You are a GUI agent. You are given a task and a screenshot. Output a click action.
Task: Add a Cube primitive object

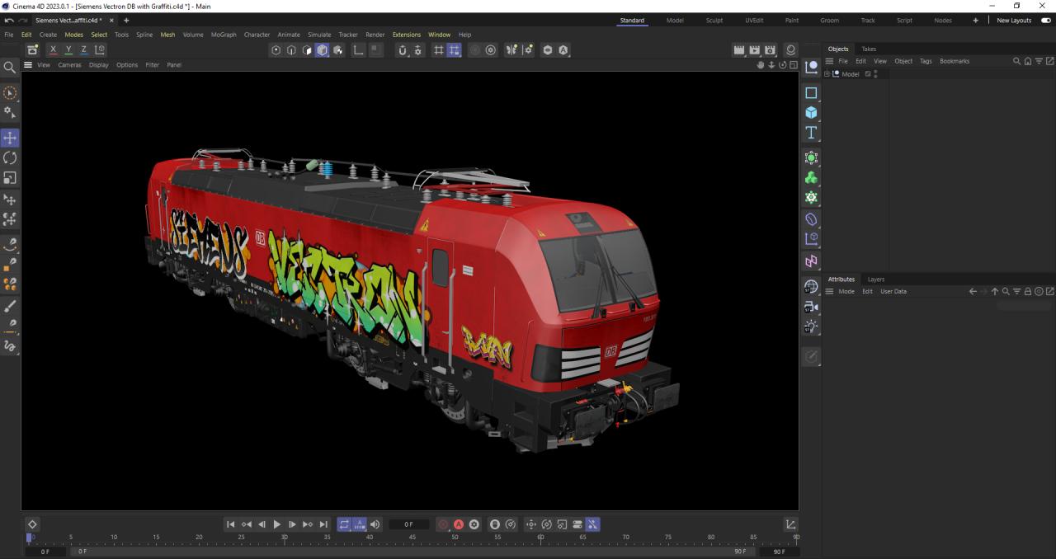point(811,113)
